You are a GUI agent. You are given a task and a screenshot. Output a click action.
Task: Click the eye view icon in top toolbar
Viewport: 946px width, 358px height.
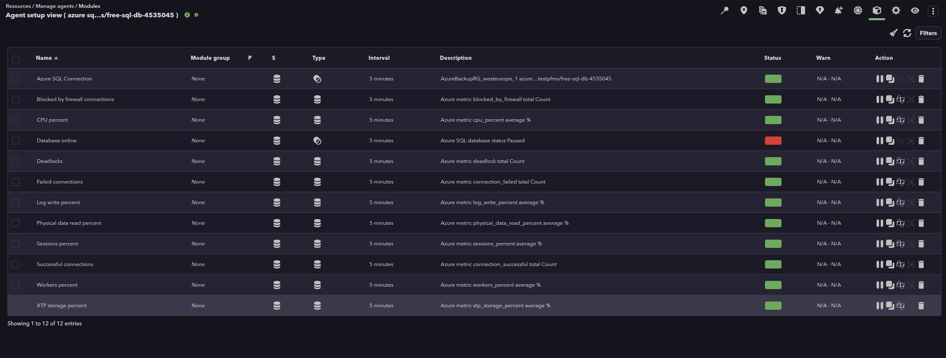tap(915, 11)
